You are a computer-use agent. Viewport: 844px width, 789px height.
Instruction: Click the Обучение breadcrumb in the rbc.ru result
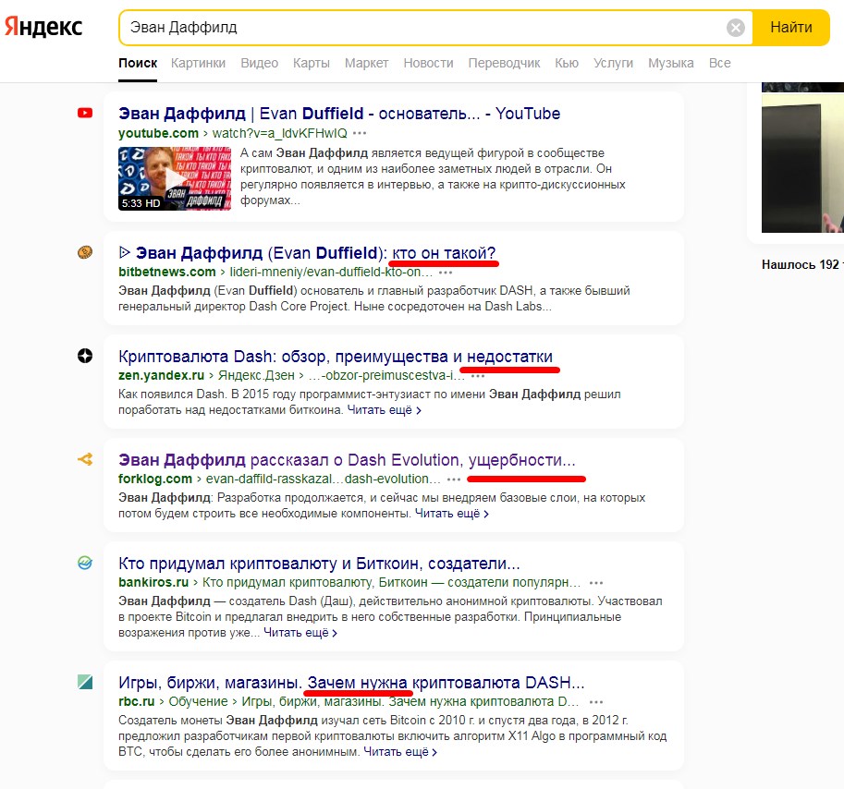(x=198, y=701)
